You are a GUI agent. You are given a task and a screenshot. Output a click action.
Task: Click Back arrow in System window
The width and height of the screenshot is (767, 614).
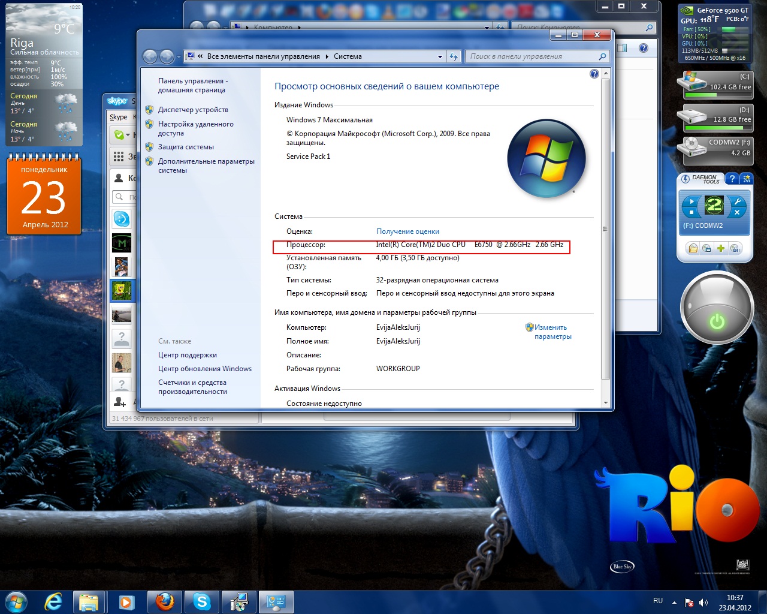click(x=150, y=56)
